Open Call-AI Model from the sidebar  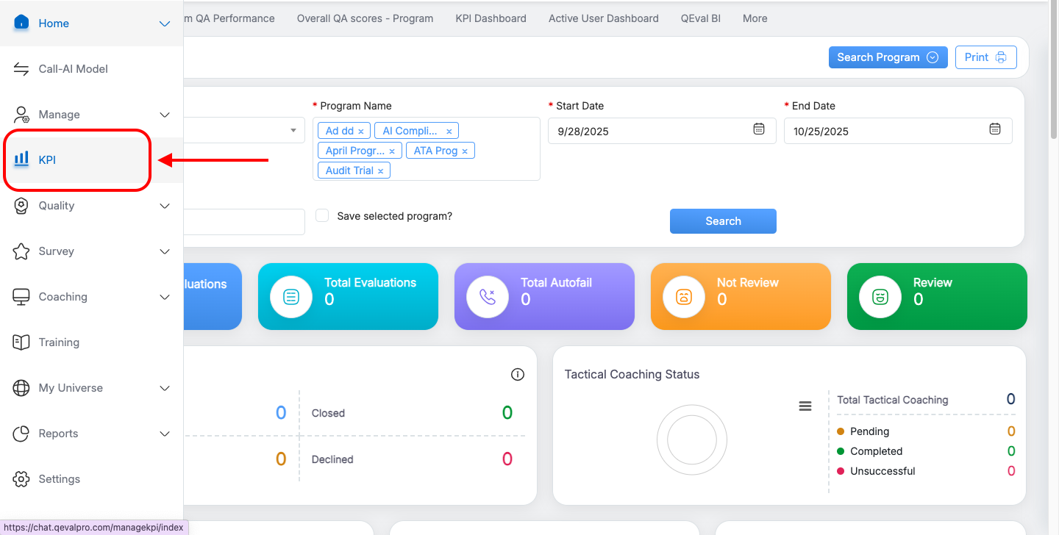pos(73,69)
